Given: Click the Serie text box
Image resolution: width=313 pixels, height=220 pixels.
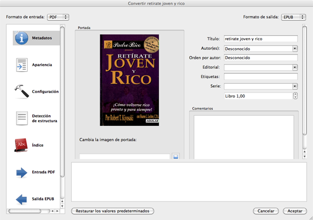Looking at the screenshot, I should 258,86.
